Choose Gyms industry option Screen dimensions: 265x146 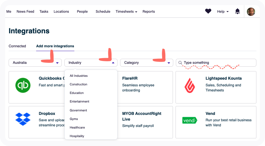tap(74, 119)
